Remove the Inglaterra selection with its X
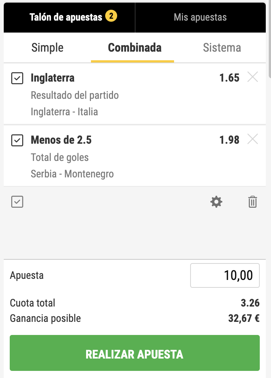The height and width of the screenshot is (378, 271). 253,77
